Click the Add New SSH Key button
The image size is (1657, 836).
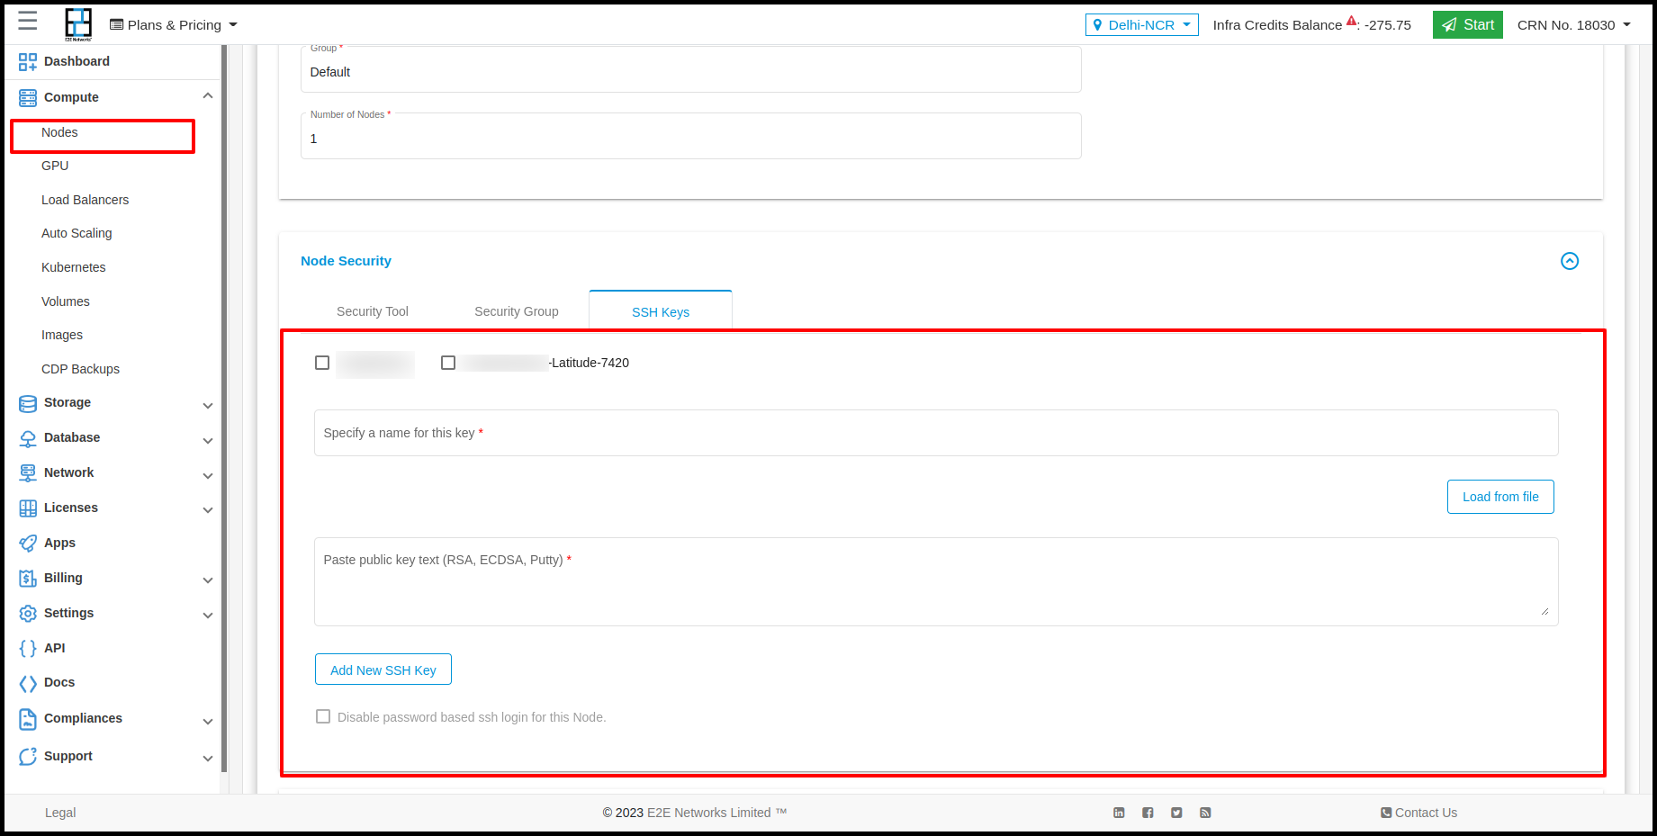pyautogui.click(x=383, y=670)
